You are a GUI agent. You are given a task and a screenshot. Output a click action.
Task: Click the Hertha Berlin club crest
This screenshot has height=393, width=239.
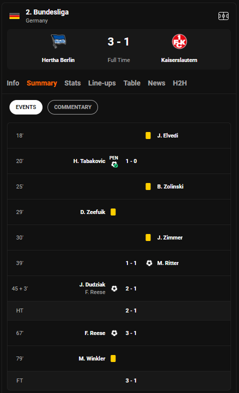58,41
